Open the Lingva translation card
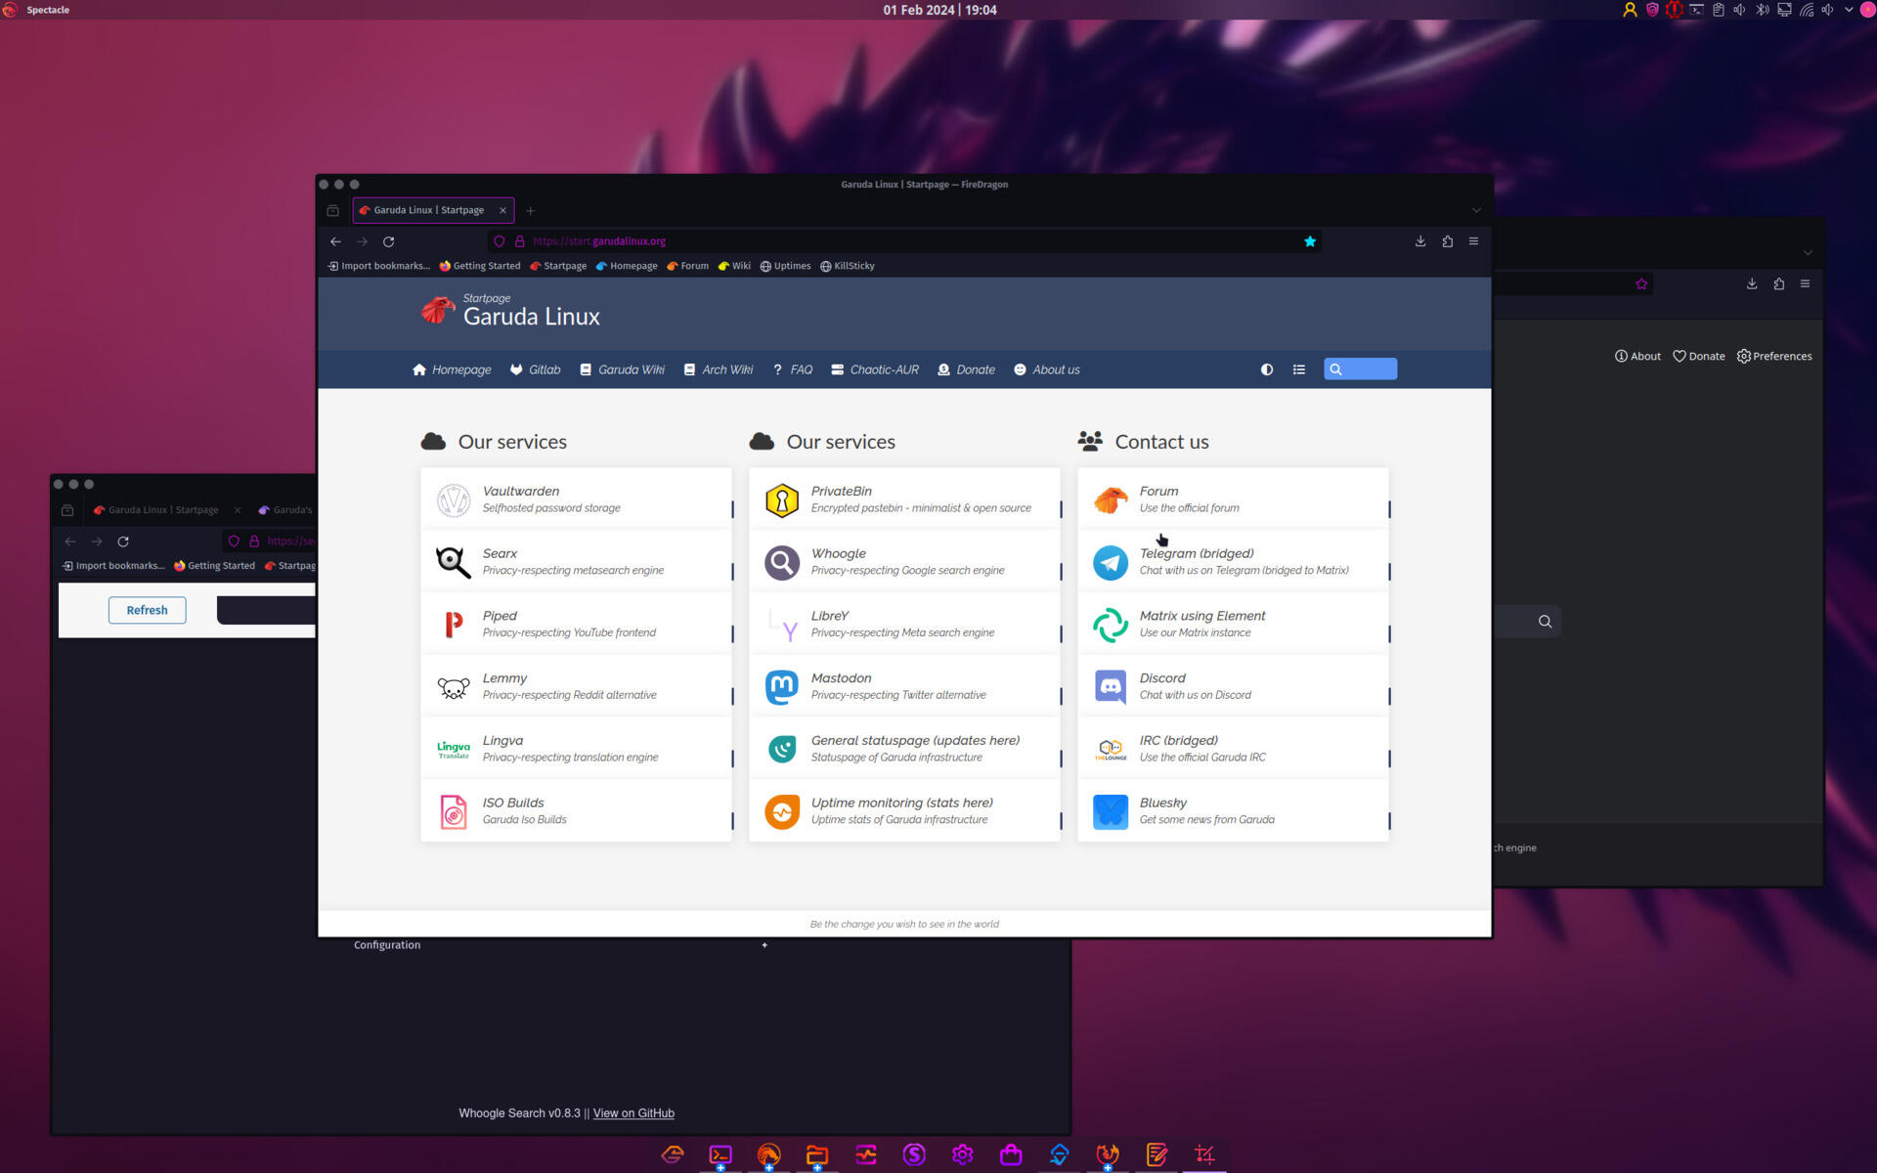Viewport: 1877px width, 1173px height. (x=577, y=750)
